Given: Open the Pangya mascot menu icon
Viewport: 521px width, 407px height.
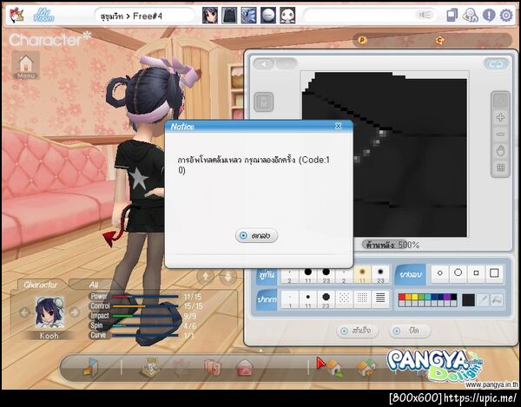Looking at the screenshot, I should pos(16,15).
